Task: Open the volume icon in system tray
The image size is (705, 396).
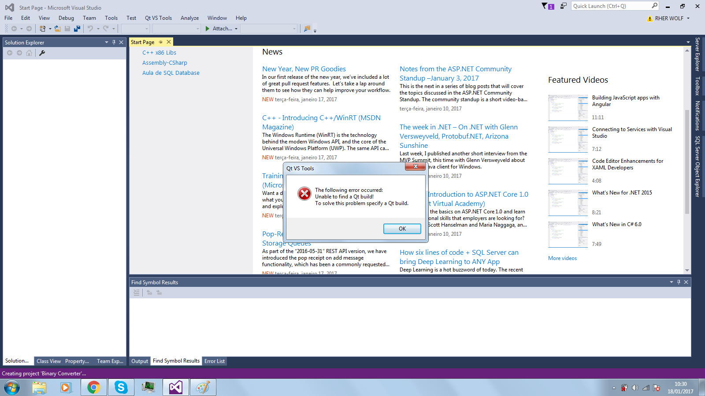Action: pos(635,388)
